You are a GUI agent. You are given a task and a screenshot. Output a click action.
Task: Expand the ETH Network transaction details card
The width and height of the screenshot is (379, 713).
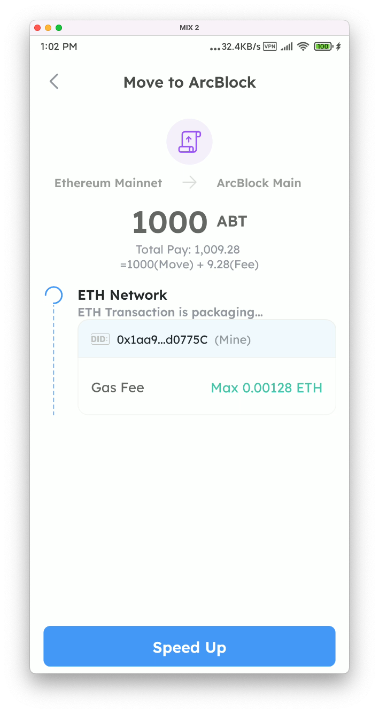tap(206, 367)
